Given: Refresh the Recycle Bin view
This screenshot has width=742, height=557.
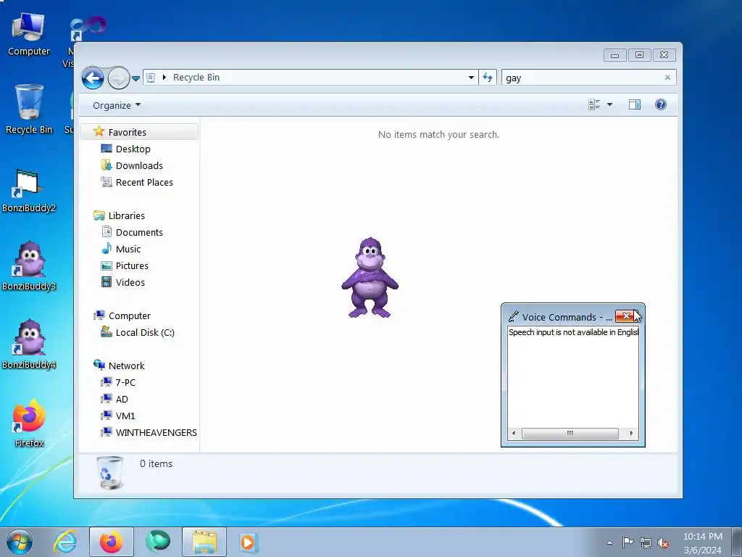Looking at the screenshot, I should click(x=488, y=77).
